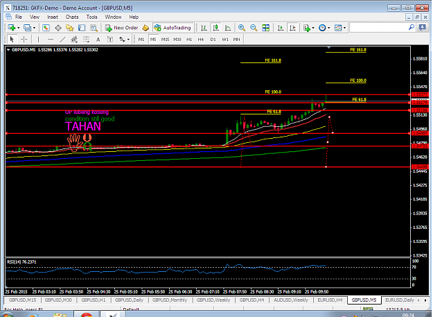Image resolution: width=433 pixels, height=317 pixels.
Task: Open MetaEditor via the yellow book icon
Action: pyautogui.click(x=145, y=28)
